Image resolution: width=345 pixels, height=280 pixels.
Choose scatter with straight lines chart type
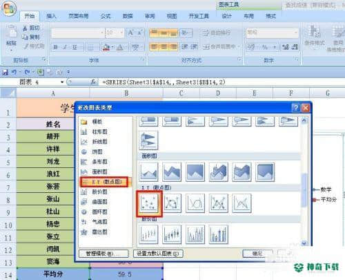[241, 203]
